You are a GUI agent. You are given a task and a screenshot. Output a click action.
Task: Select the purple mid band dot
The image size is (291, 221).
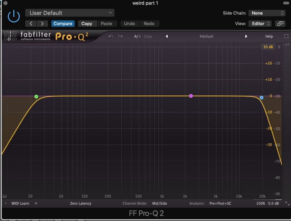(x=191, y=96)
